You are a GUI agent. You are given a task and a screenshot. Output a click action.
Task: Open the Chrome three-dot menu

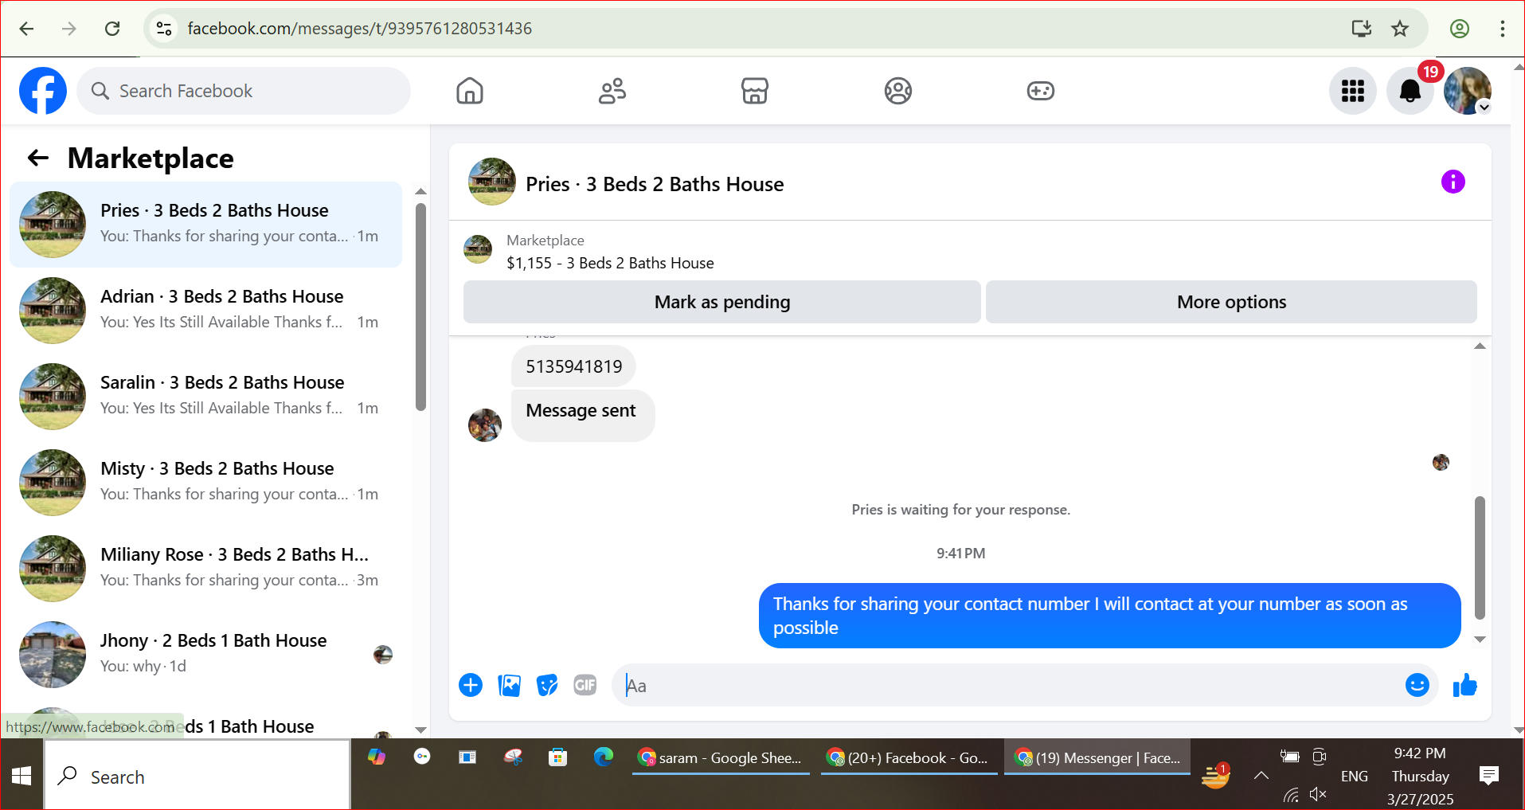click(x=1503, y=29)
